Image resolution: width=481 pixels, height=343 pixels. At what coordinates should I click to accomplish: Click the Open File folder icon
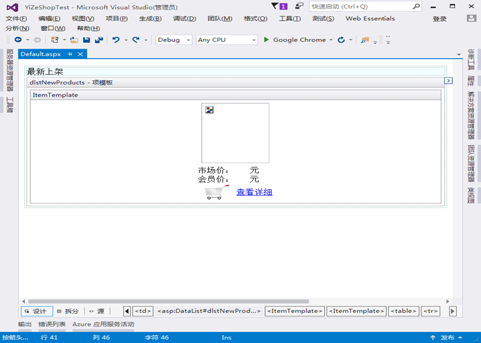74,40
